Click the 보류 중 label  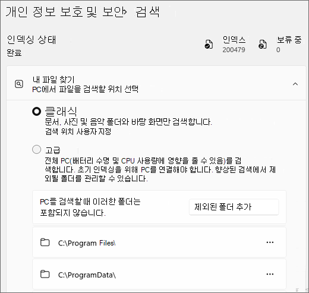tap(289, 40)
